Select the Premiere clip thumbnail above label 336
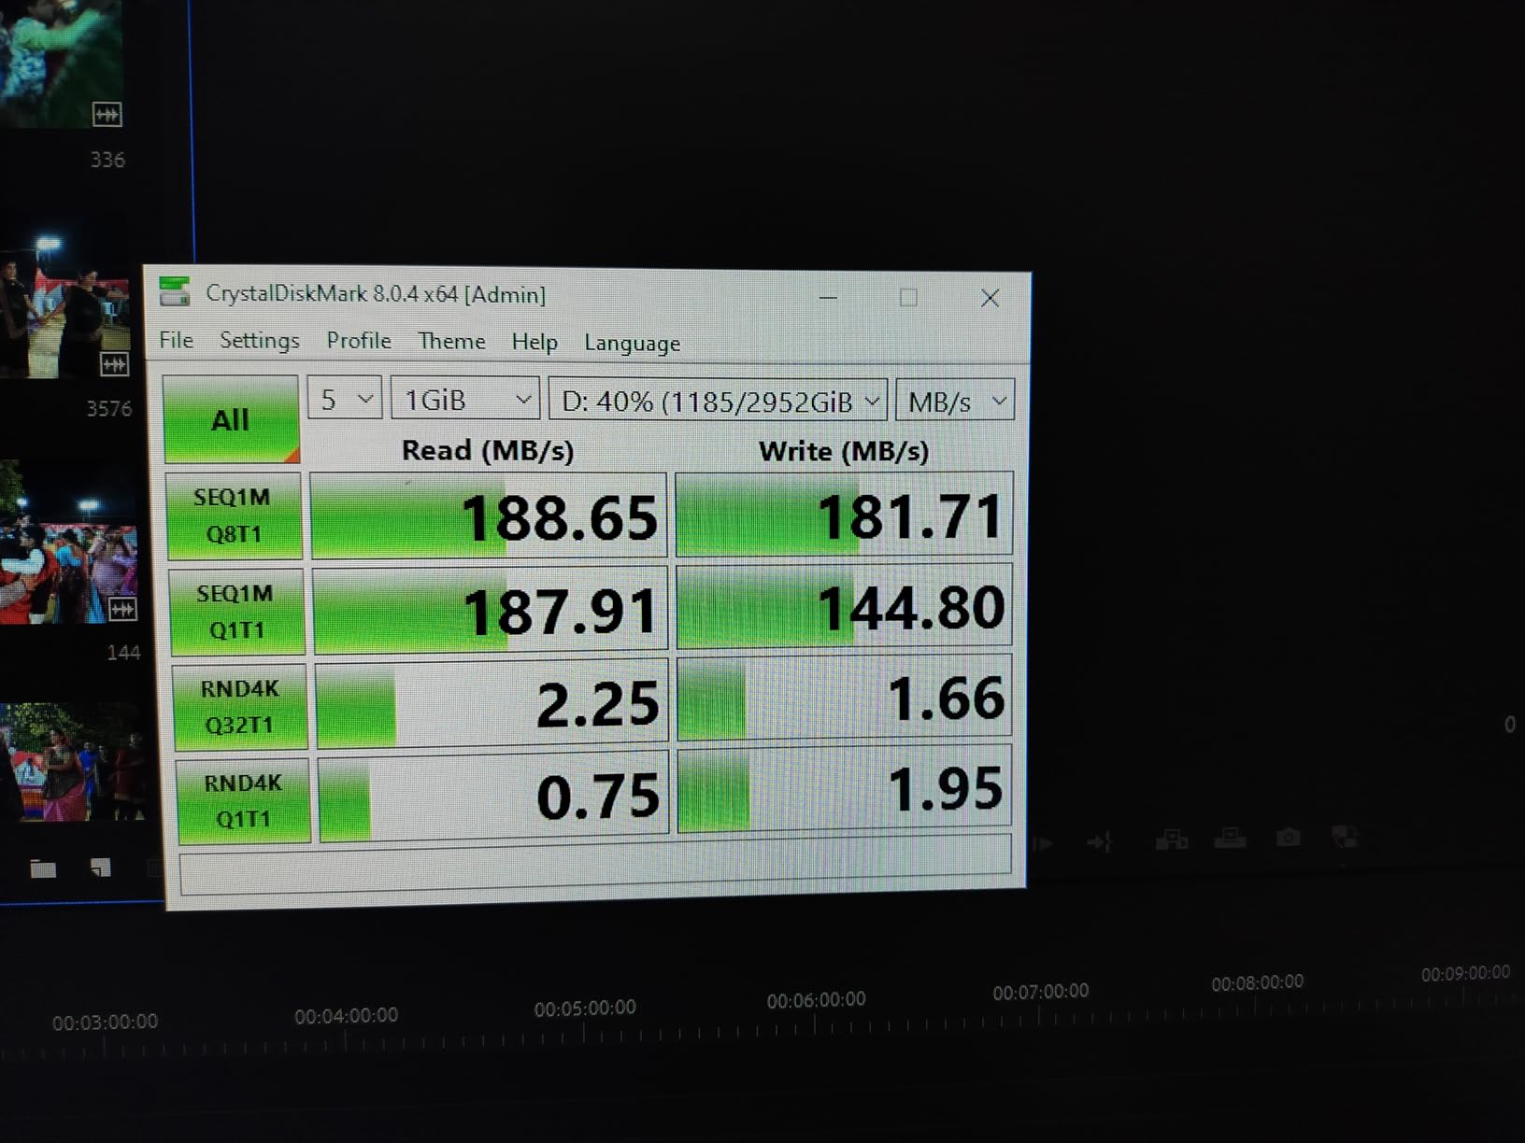The image size is (1525, 1143). point(62,63)
